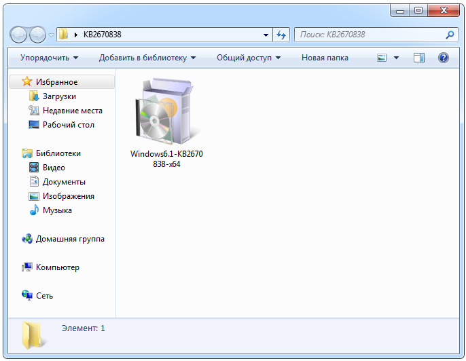
Task: Open Недавние места in sidebar
Action: tap(73, 111)
